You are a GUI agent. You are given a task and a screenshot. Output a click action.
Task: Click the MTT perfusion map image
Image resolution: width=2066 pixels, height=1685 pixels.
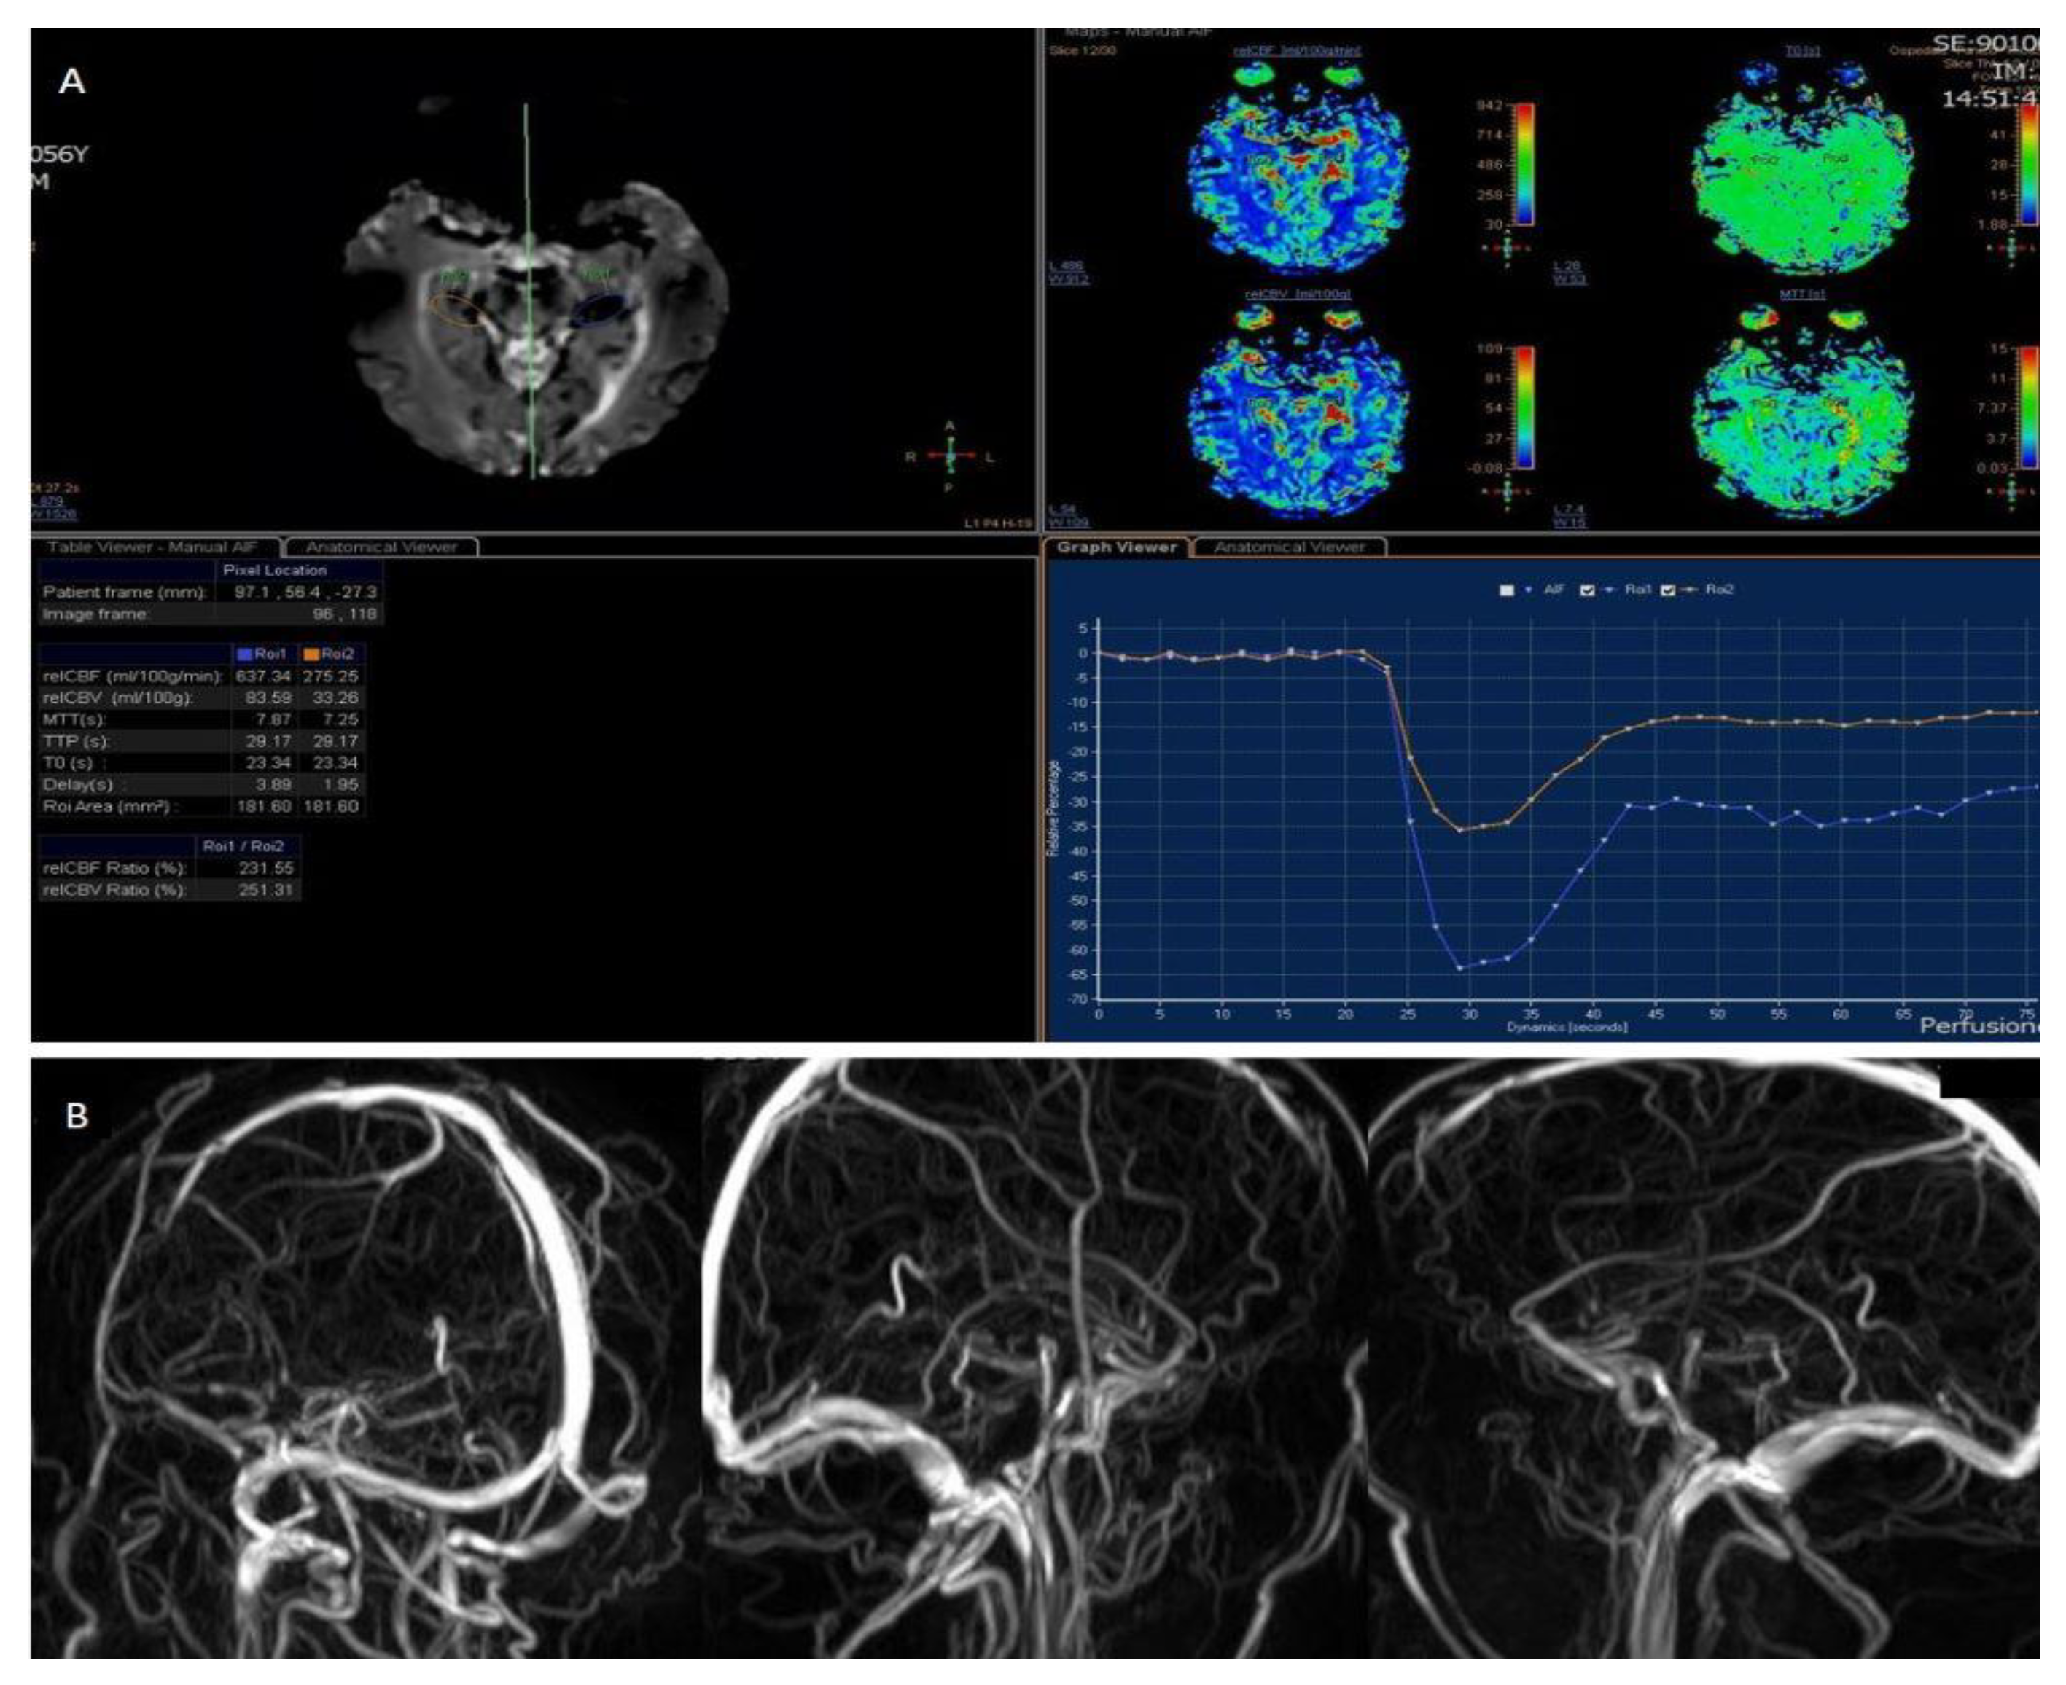point(1803,413)
